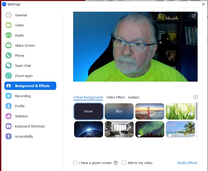Click the General gear icon

[x=9, y=15]
